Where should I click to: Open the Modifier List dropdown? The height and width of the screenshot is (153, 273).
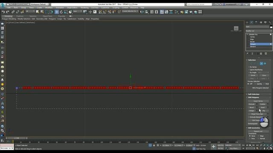click(259, 31)
